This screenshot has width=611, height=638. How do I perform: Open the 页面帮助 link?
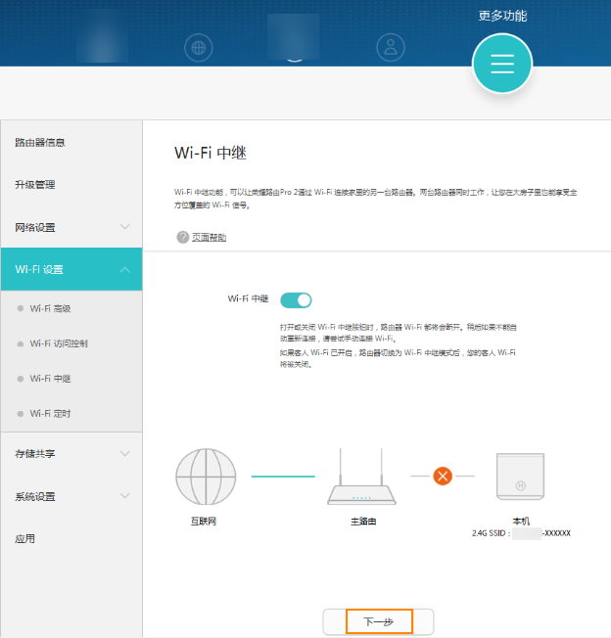pyautogui.click(x=209, y=237)
